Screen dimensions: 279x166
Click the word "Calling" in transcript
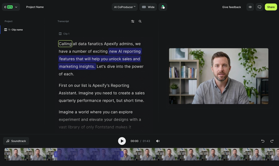(x=65, y=44)
